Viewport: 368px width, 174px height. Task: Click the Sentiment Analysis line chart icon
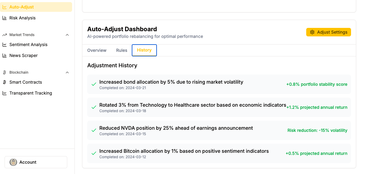[x=5, y=45]
